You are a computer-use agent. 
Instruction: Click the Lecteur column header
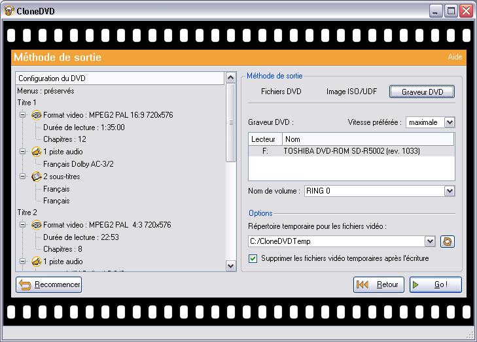point(265,139)
